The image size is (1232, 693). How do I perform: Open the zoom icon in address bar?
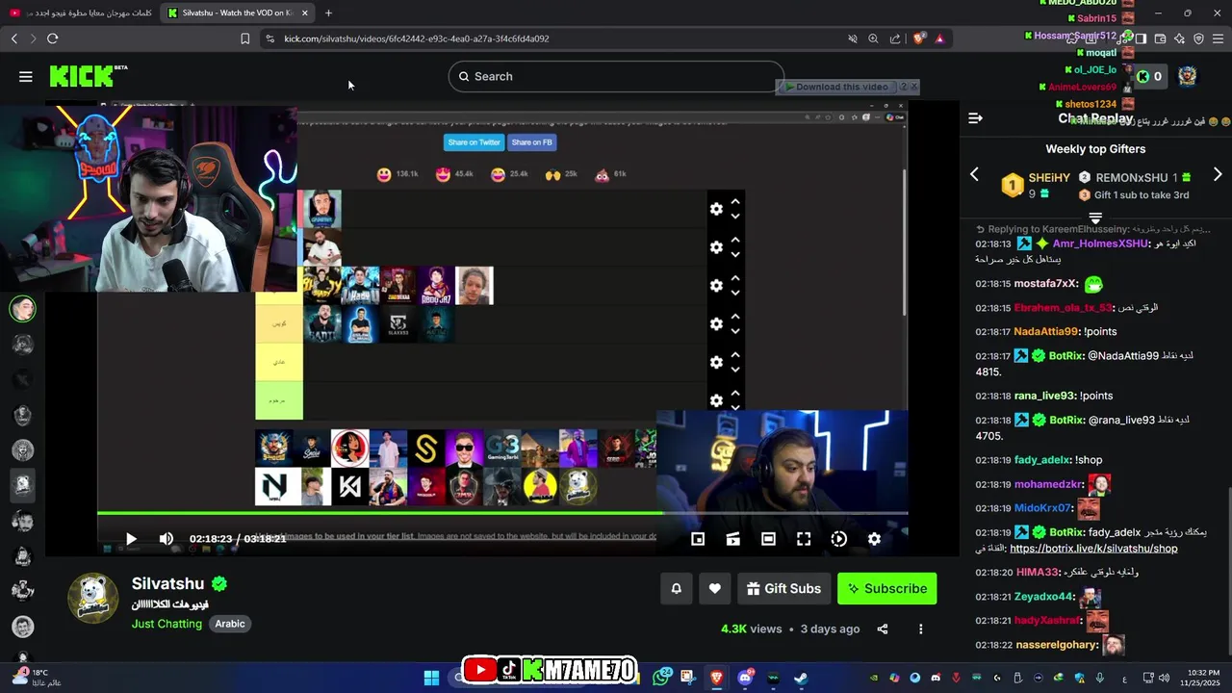pyautogui.click(x=873, y=38)
